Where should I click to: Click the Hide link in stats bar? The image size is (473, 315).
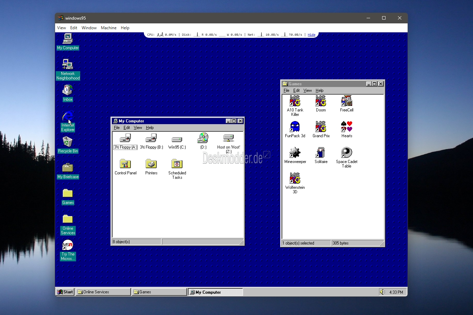(311, 35)
